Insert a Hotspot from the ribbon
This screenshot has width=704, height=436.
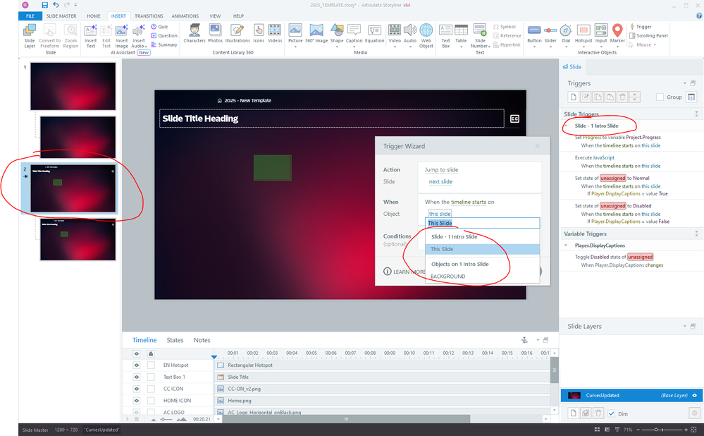click(583, 34)
